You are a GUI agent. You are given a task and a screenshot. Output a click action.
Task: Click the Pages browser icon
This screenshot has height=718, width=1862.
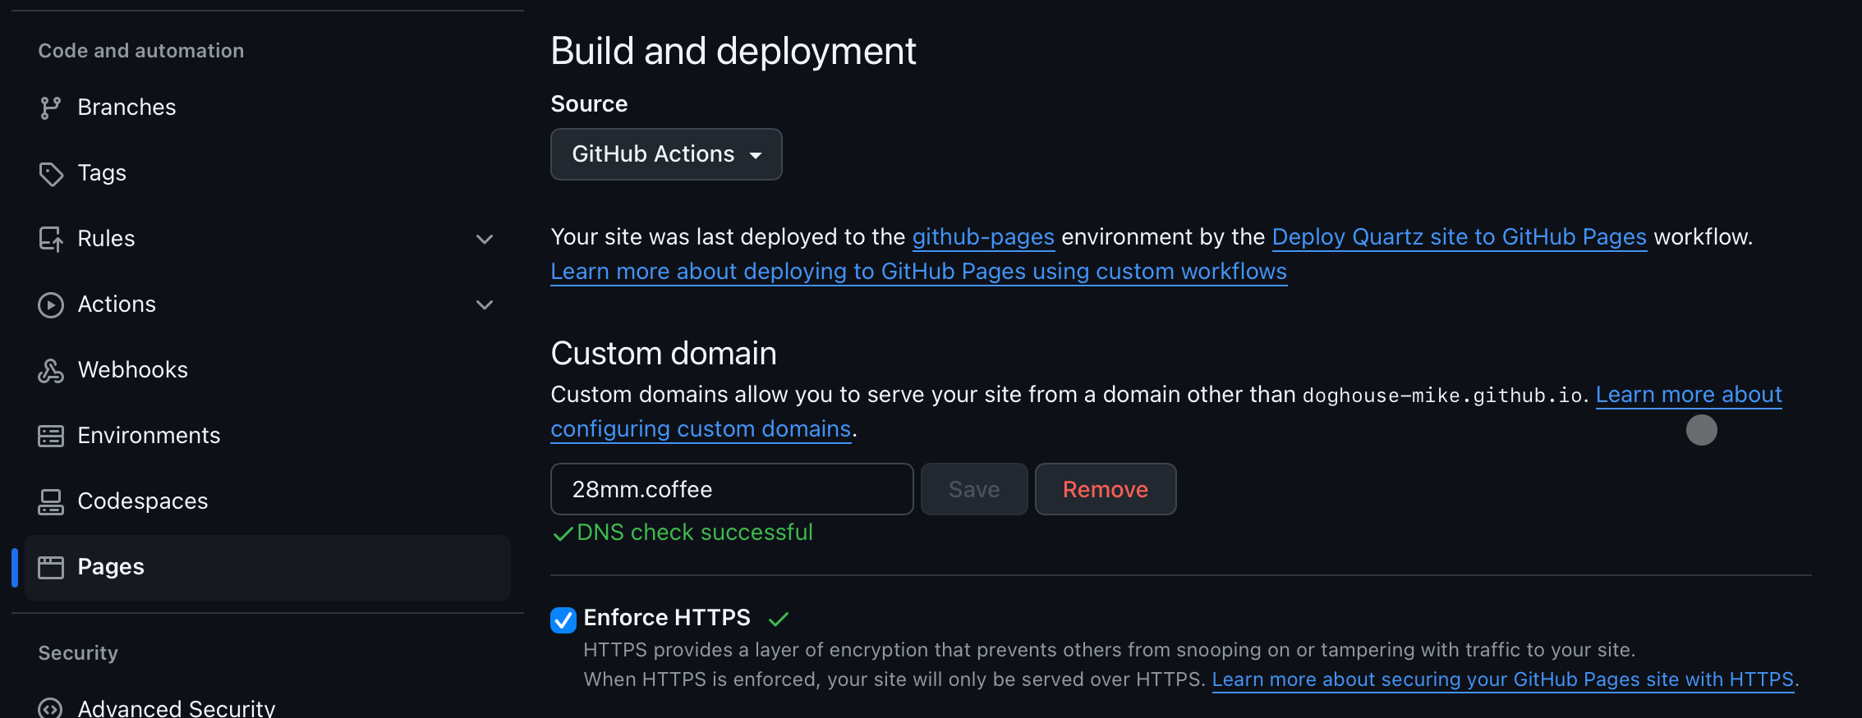tap(50, 567)
